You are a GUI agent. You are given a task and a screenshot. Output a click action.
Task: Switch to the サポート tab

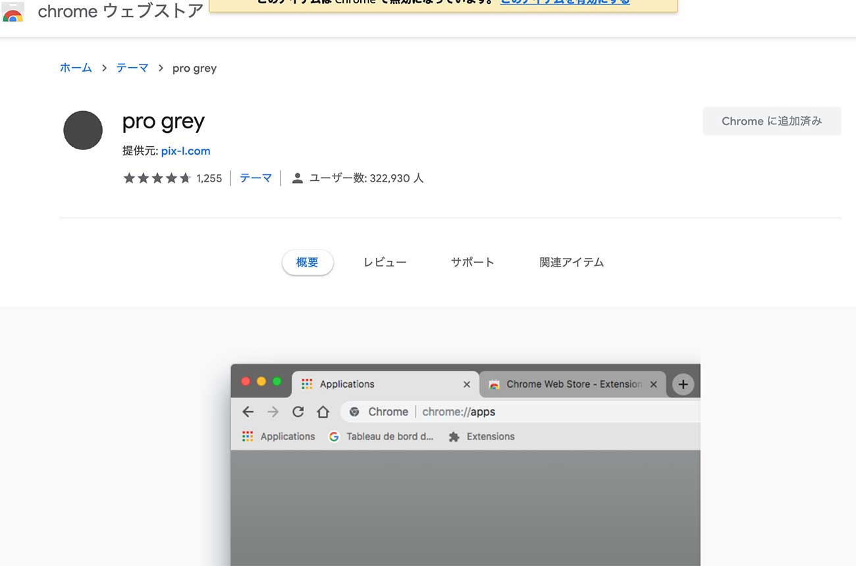click(x=473, y=263)
